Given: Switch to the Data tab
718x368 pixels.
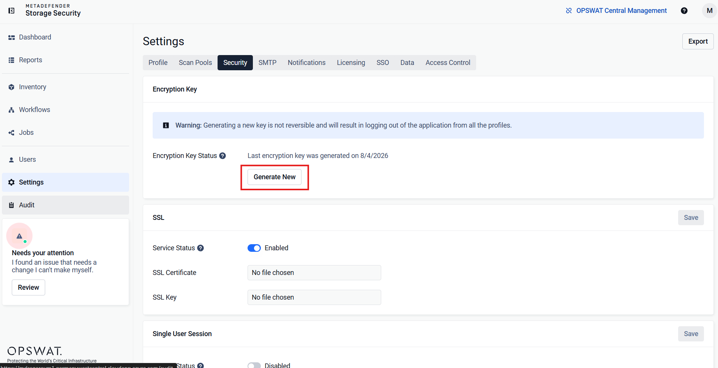Looking at the screenshot, I should click(407, 63).
